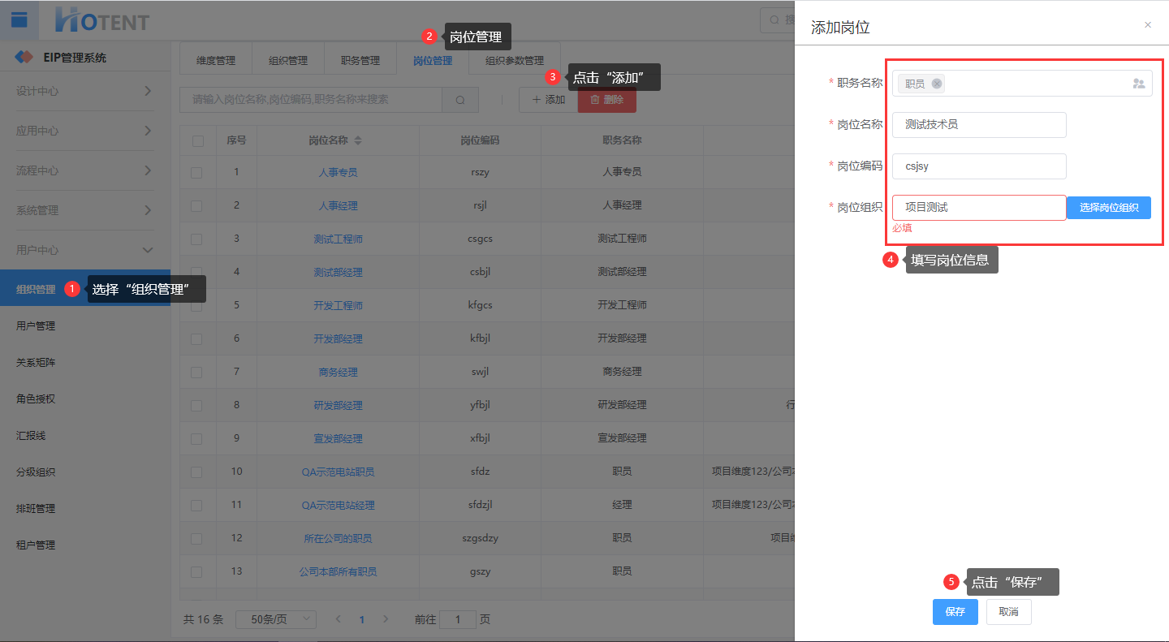Save the new position with 保存
Screen dimensions: 1169x642
[x=955, y=612]
